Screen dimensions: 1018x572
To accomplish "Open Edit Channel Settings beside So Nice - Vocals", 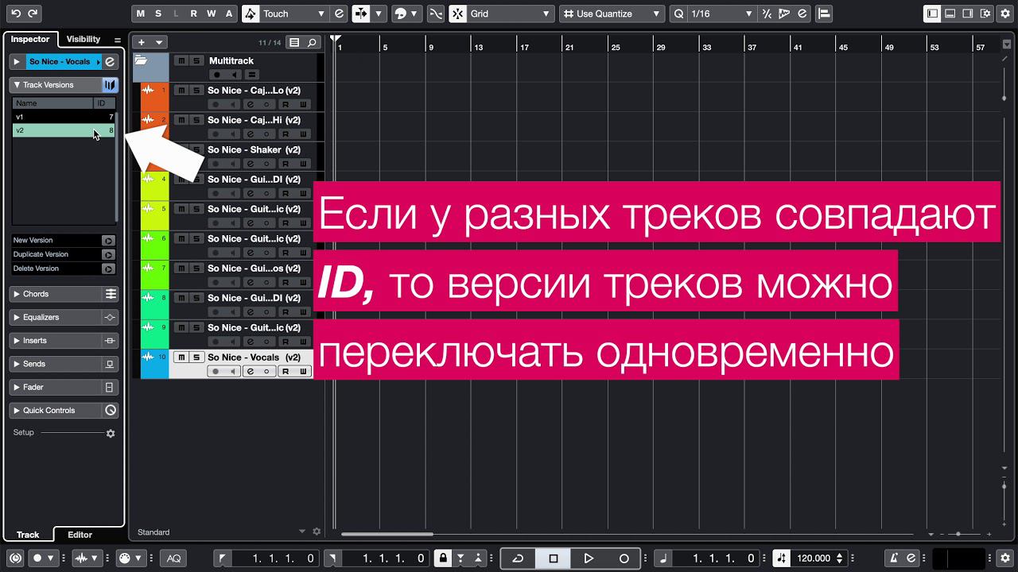I will (x=110, y=61).
